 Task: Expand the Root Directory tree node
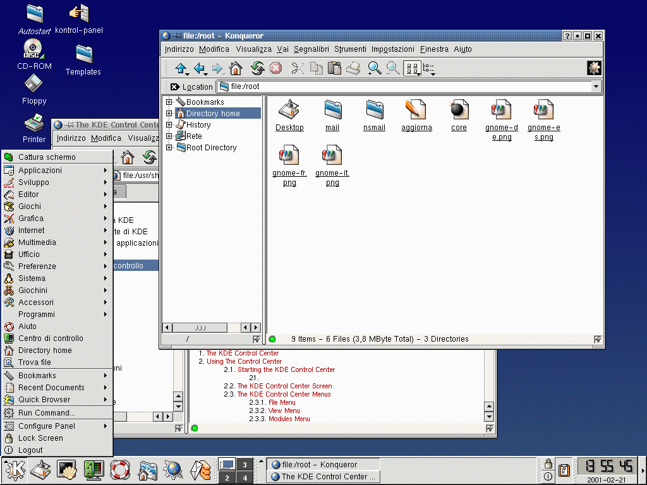(169, 147)
